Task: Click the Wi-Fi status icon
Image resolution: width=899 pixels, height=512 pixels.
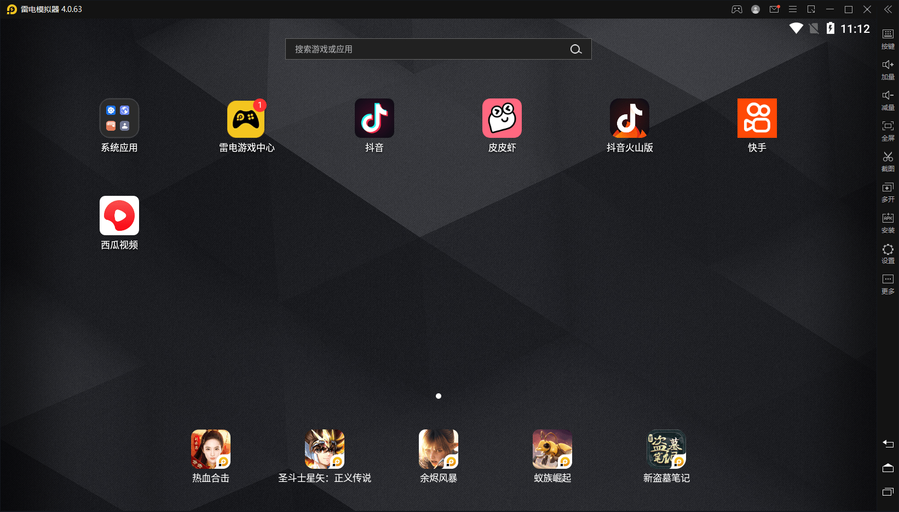Action: click(796, 28)
